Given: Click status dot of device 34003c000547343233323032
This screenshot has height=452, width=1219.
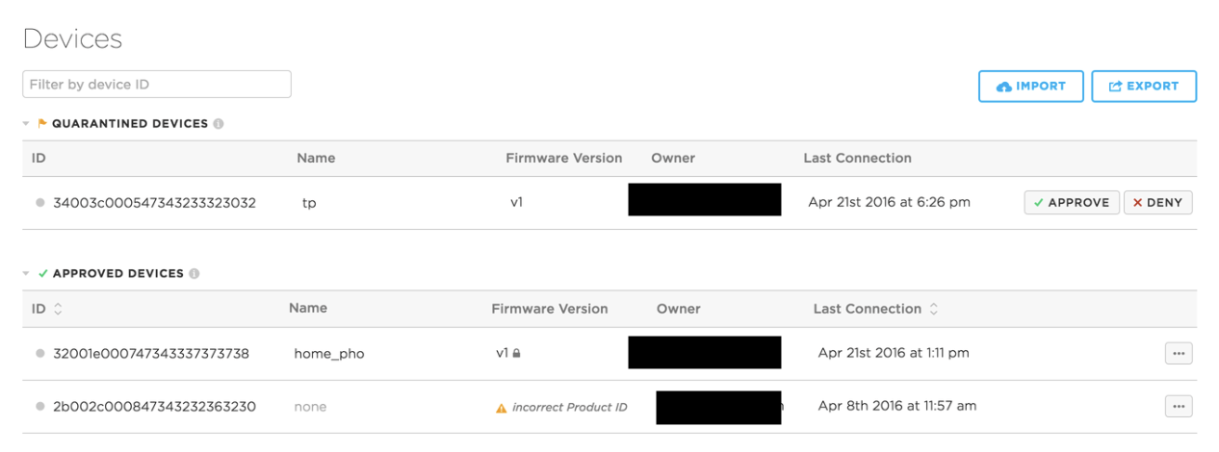Looking at the screenshot, I should tap(39, 203).
